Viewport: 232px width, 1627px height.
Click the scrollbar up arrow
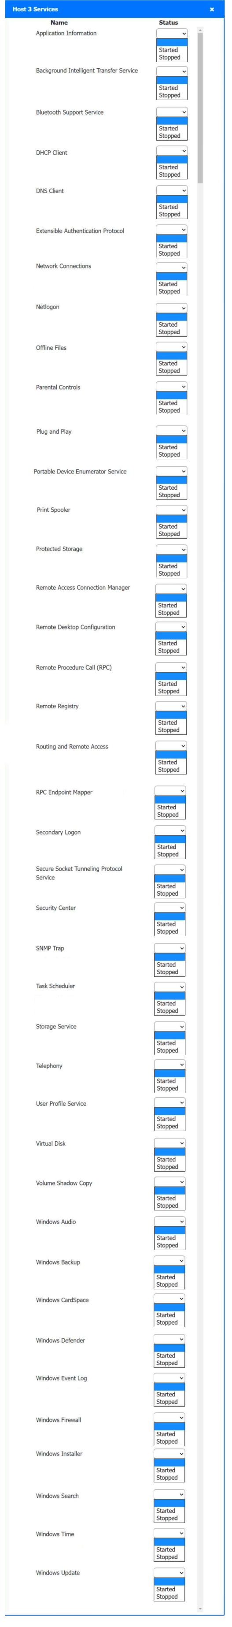(x=200, y=30)
